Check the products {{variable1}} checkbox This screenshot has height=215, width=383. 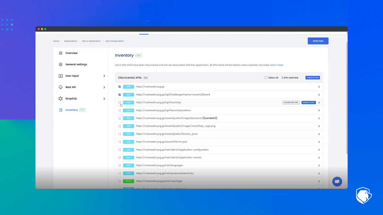(119, 118)
